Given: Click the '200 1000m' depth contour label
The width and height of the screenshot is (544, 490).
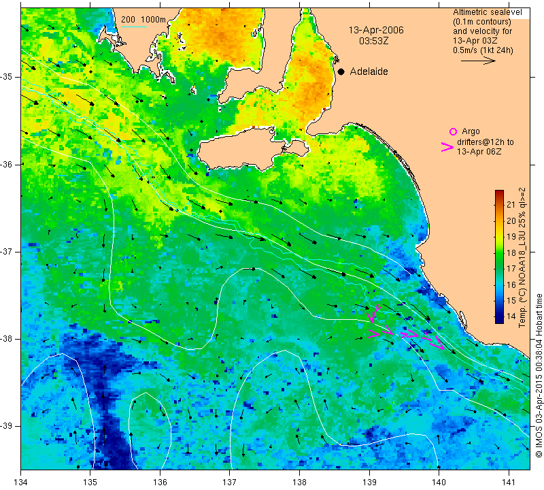Looking at the screenshot, I should 143,20.
